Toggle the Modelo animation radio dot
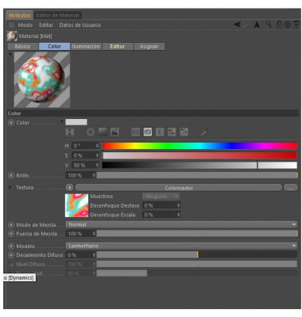 coord(11,246)
